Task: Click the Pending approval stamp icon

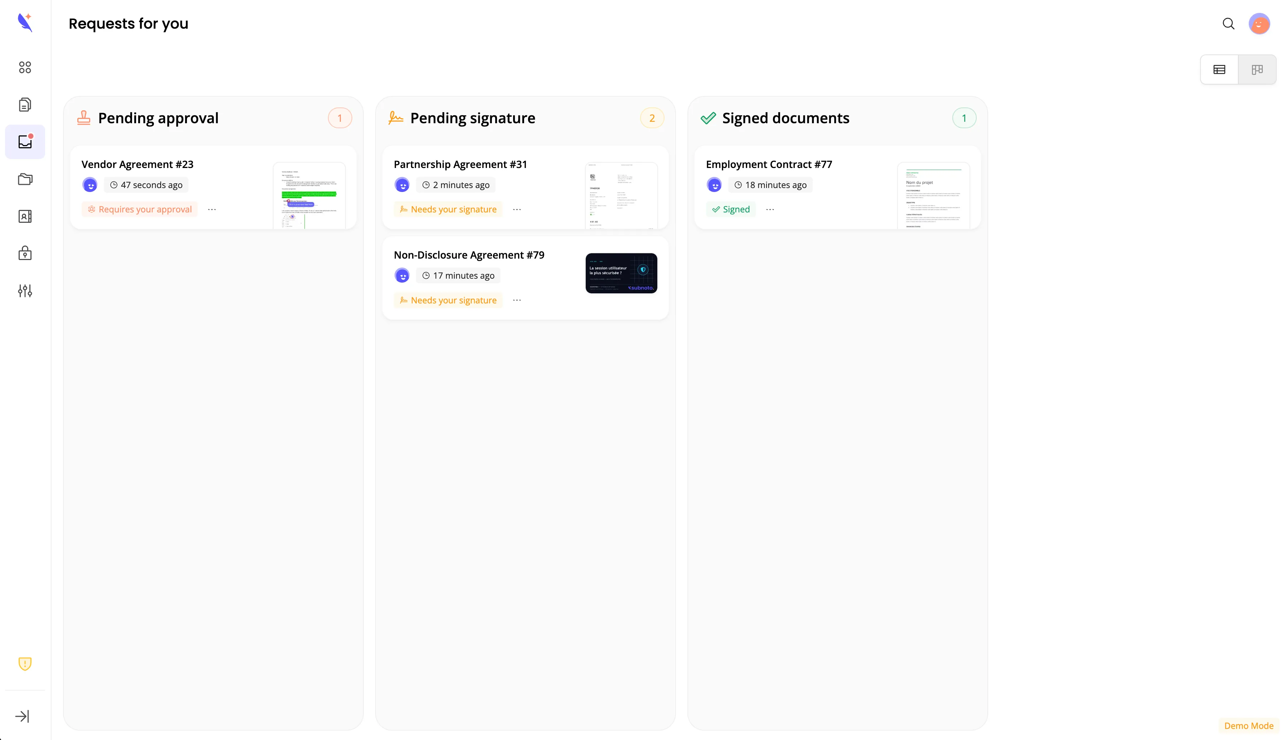Action: (x=84, y=118)
